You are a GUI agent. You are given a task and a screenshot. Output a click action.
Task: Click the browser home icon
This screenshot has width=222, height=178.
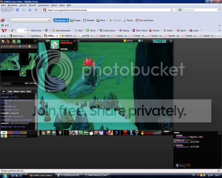pyautogui.click(x=30, y=10)
